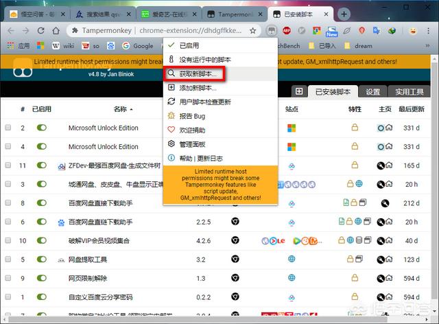Open a new browser tab with plus button
Viewport: 439px width, 324px height.
click(344, 14)
